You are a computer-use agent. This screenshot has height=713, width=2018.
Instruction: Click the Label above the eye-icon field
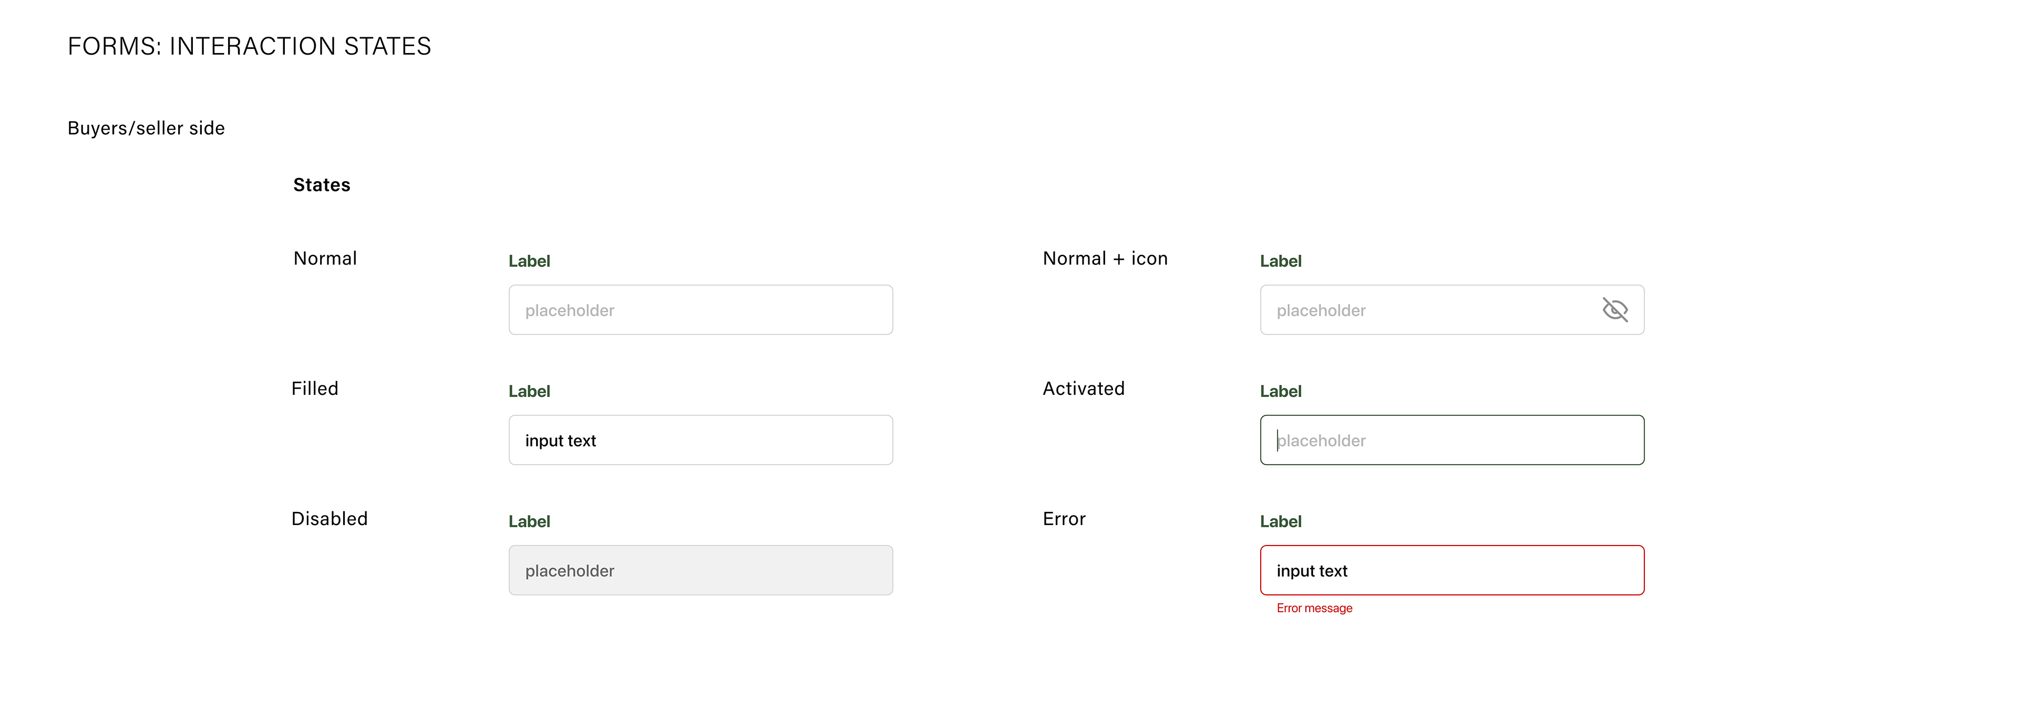(x=1280, y=261)
